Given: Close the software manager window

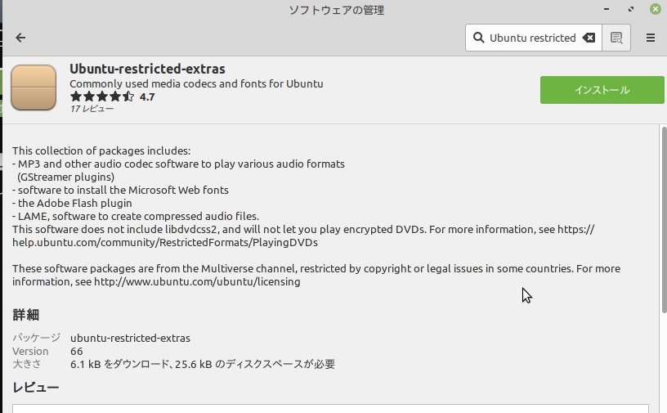Looking at the screenshot, I should [x=656, y=9].
